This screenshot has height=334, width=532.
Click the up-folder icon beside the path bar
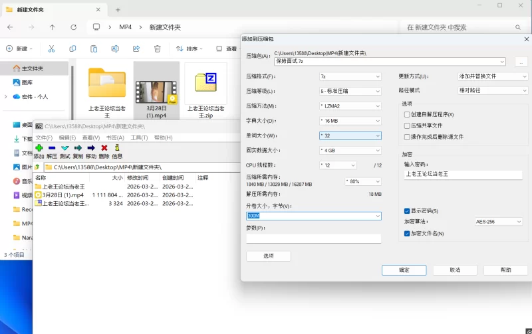38,167
